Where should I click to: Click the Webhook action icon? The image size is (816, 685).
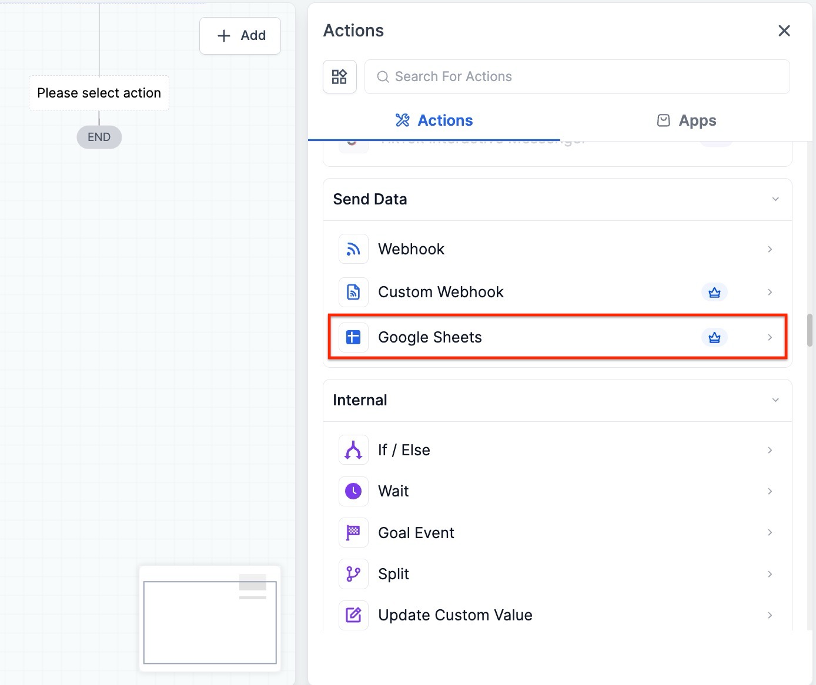pos(353,249)
